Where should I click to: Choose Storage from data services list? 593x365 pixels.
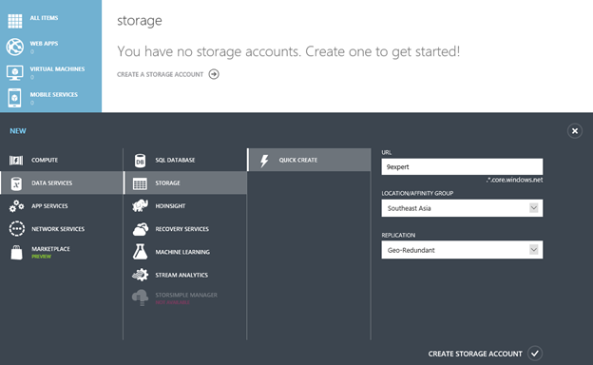coord(185,183)
